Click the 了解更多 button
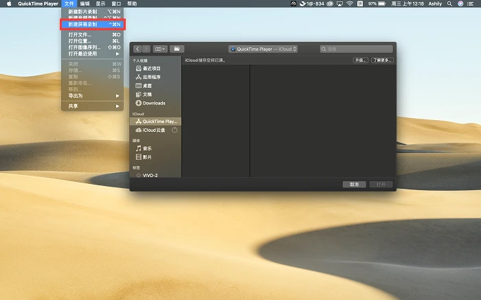 click(382, 60)
